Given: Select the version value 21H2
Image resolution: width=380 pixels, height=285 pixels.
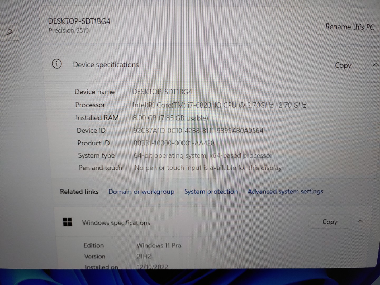Looking at the screenshot, I should pyautogui.click(x=144, y=256).
